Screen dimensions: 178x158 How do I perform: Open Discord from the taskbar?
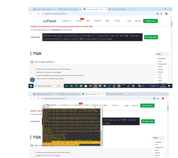[x=105, y=86]
